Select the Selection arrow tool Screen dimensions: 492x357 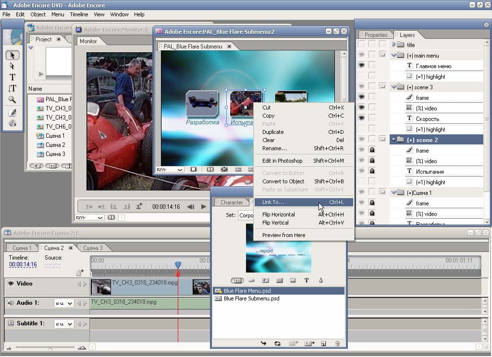pos(12,55)
